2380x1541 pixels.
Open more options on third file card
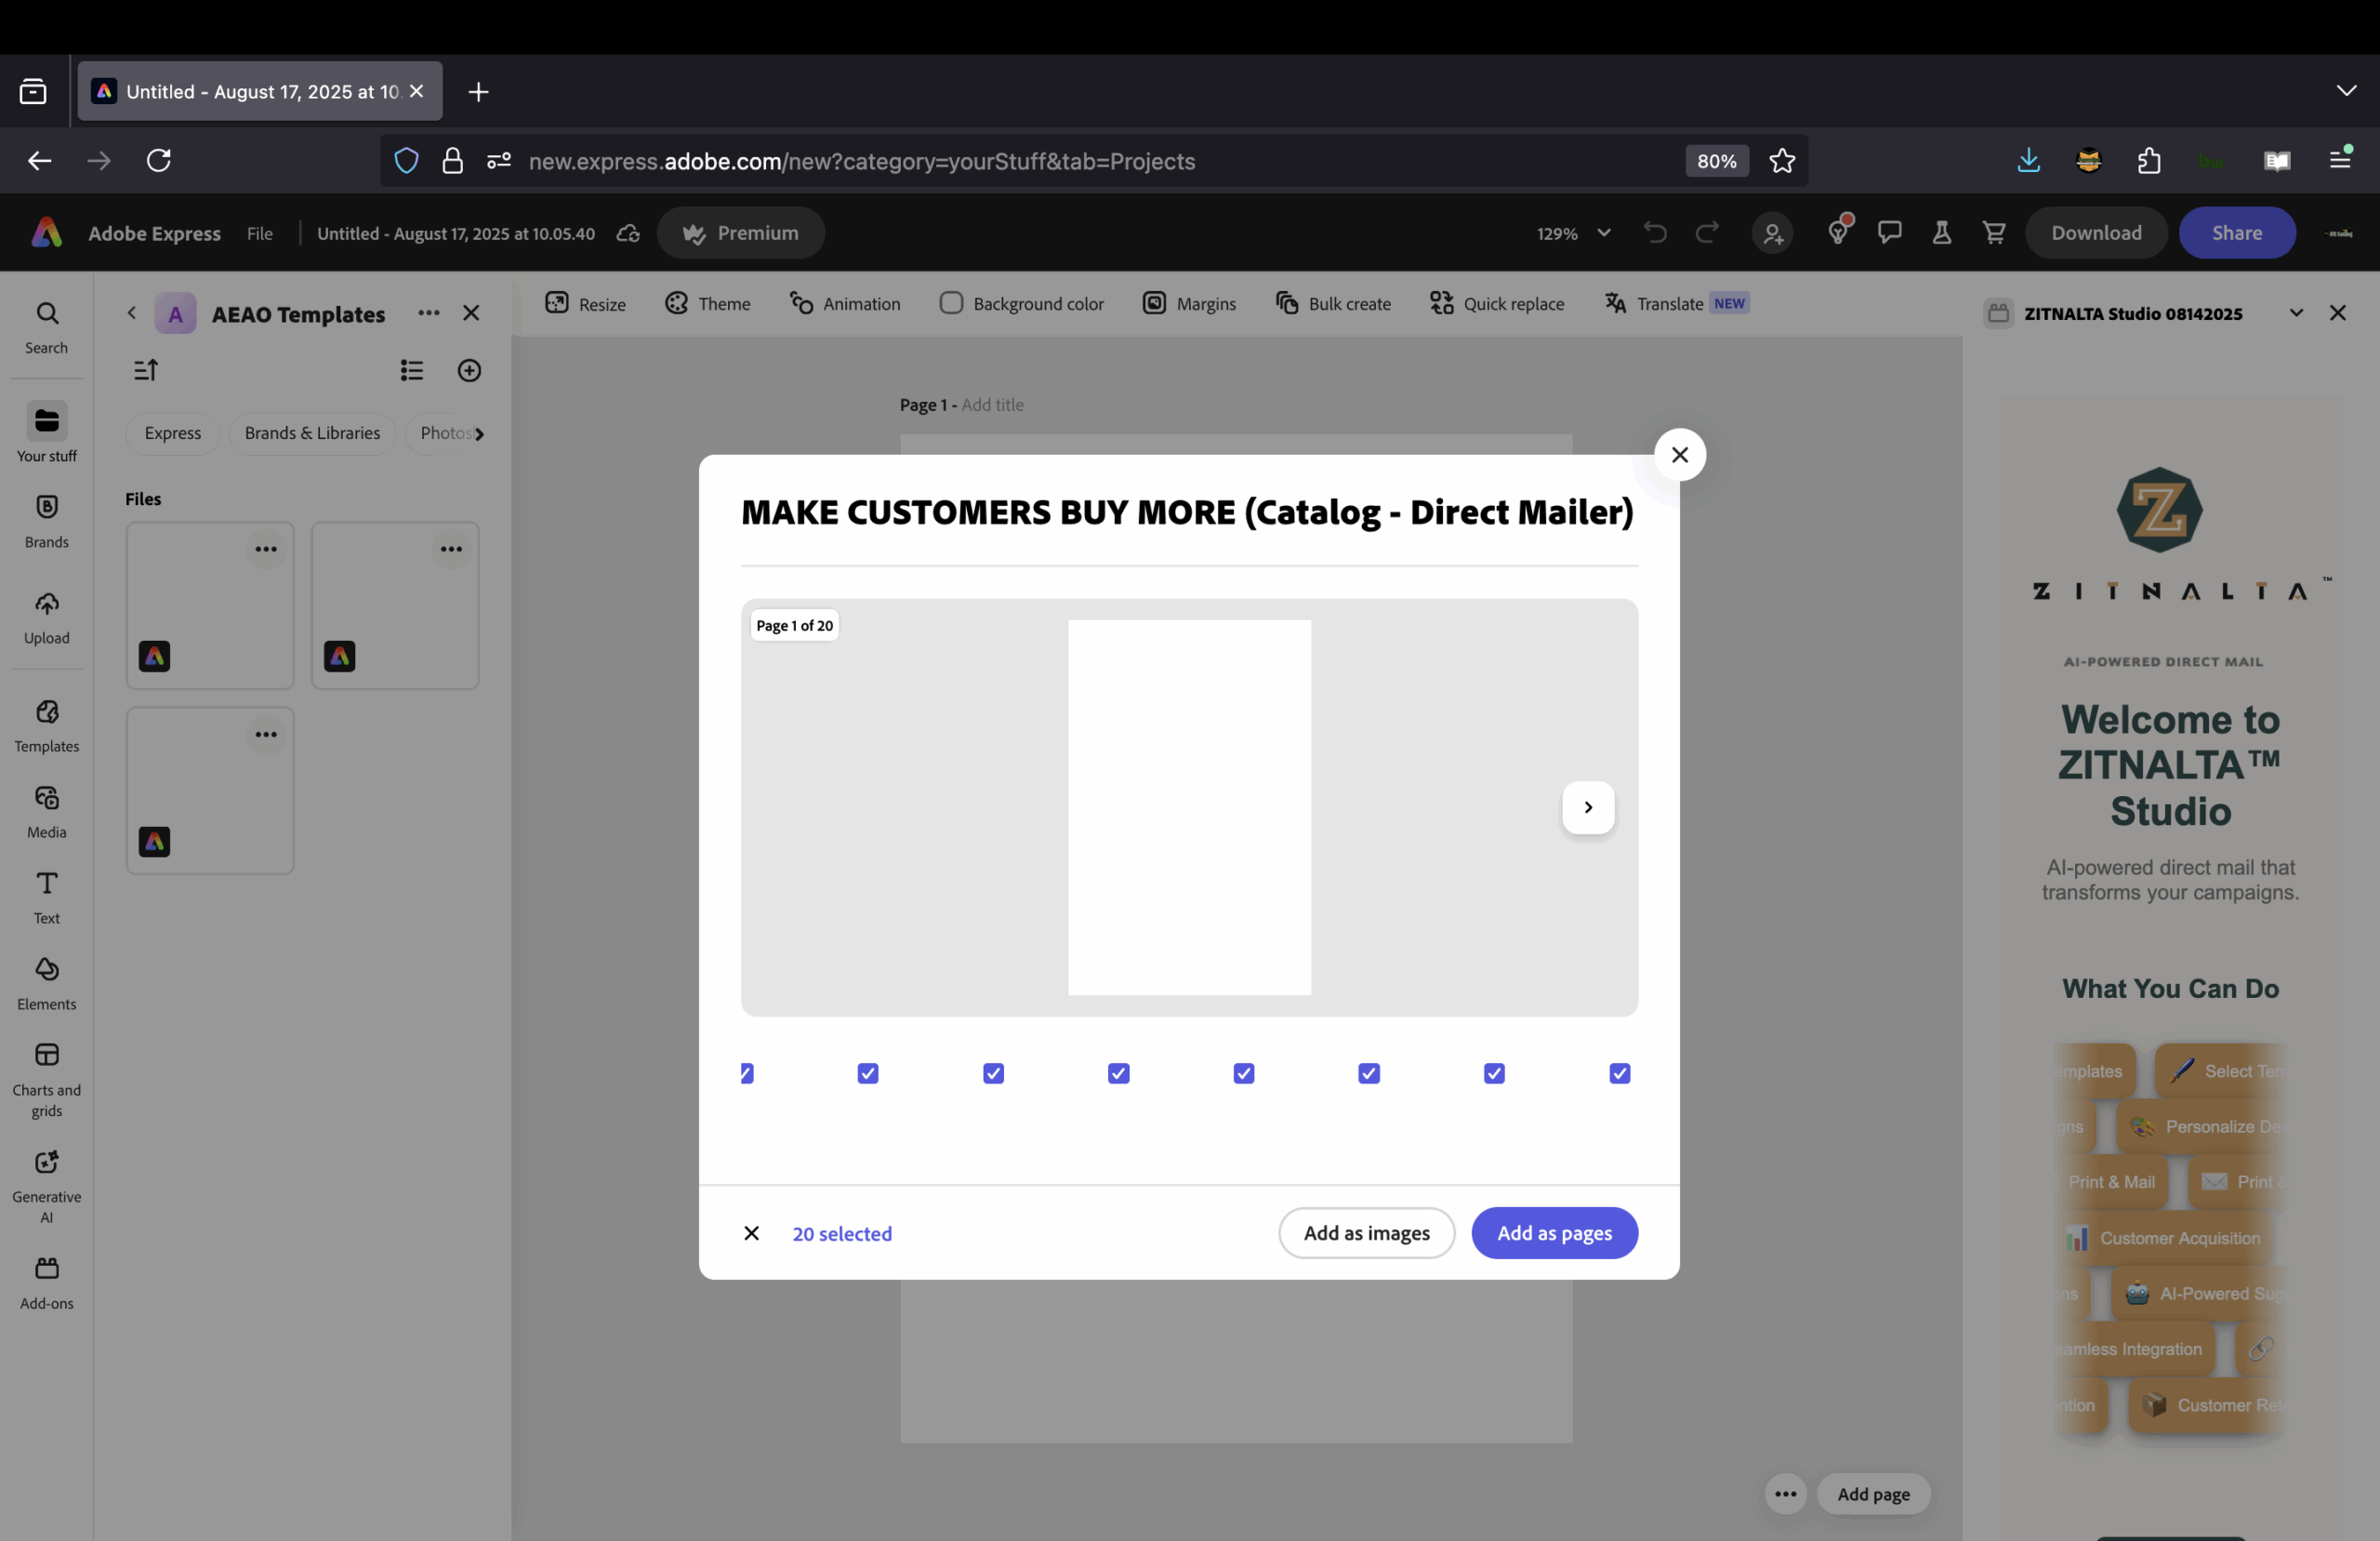tap(265, 735)
